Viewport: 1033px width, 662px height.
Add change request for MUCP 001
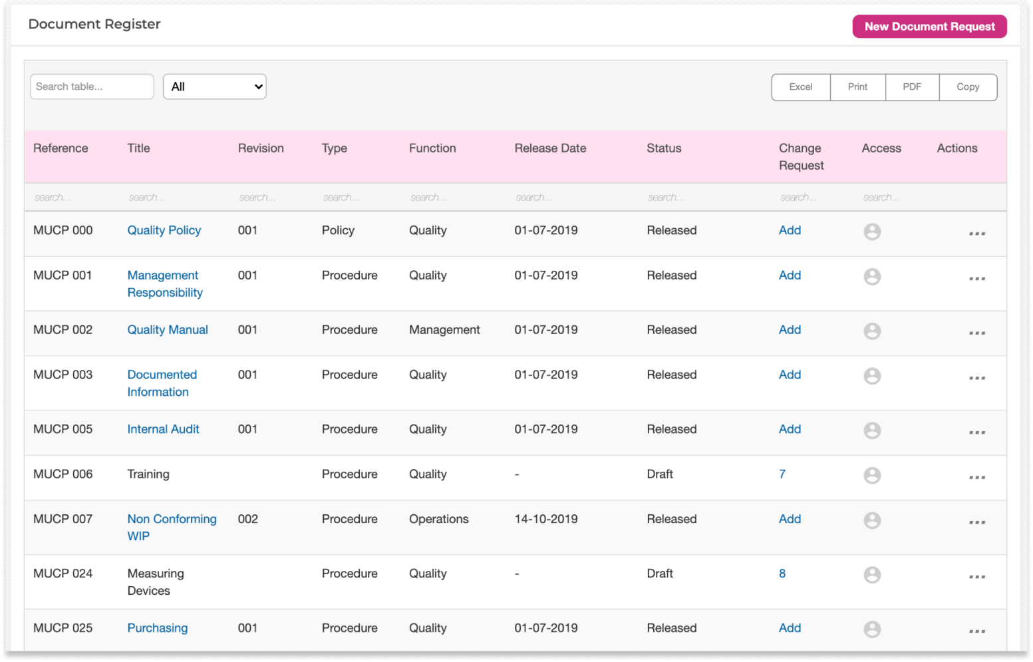(x=790, y=275)
